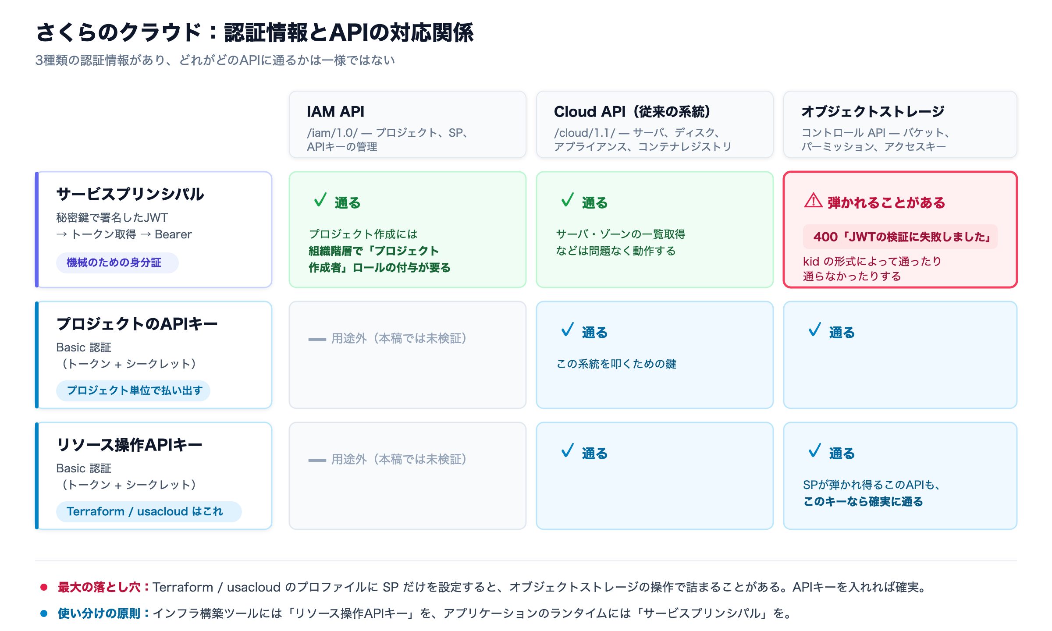Click the green checkmark in the Service Principal Cloud API cell
The height and width of the screenshot is (631, 1052).
[567, 200]
